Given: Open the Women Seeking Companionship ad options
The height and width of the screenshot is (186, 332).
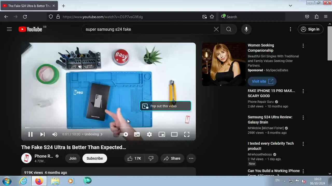Looking at the screenshot, I should click(303, 46).
